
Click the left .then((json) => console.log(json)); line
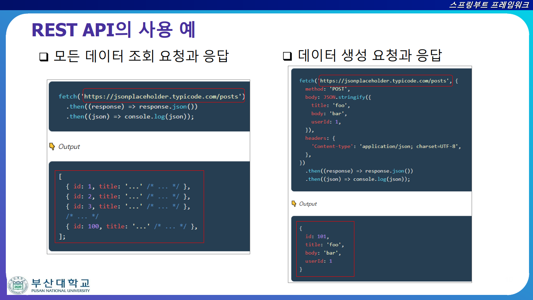point(130,117)
